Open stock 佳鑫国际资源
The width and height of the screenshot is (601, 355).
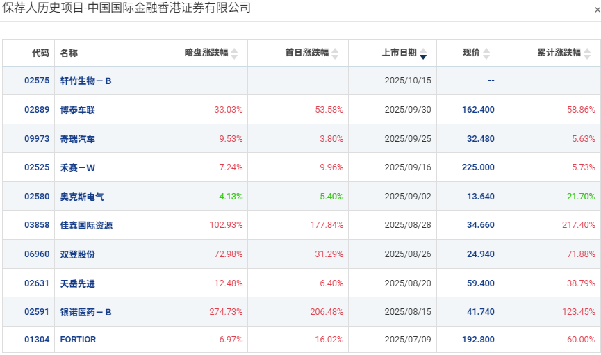pos(86,225)
